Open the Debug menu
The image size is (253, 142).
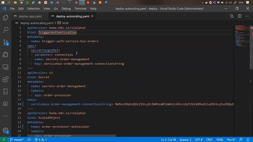tap(66, 9)
